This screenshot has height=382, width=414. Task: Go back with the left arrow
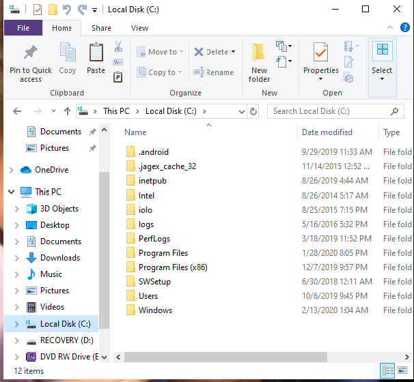coord(17,111)
